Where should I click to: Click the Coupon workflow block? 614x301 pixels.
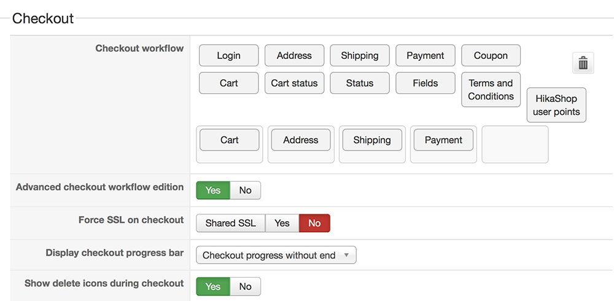point(491,55)
